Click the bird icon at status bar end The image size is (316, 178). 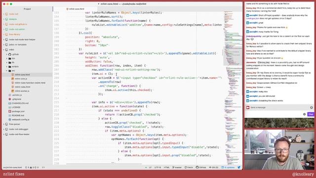(x=239, y=167)
